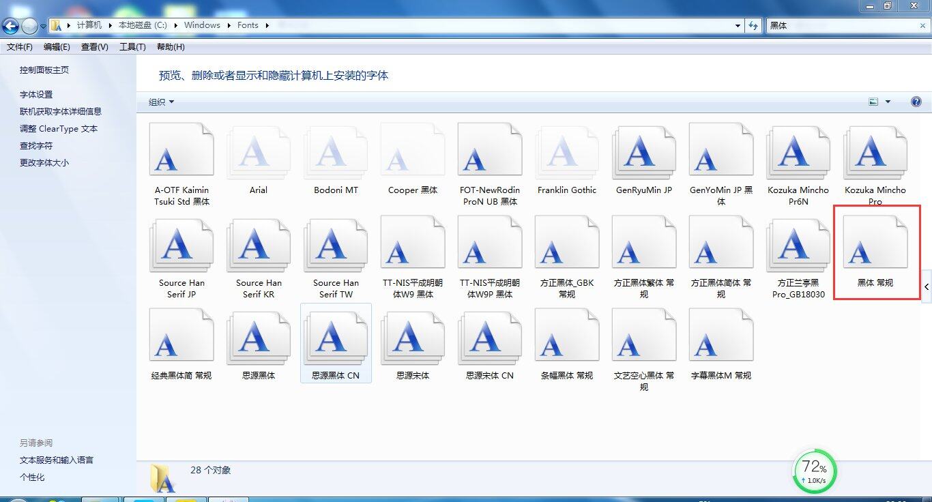The image size is (932, 502).
Task: Select the Franklin Gothic font icon
Action: click(x=567, y=151)
